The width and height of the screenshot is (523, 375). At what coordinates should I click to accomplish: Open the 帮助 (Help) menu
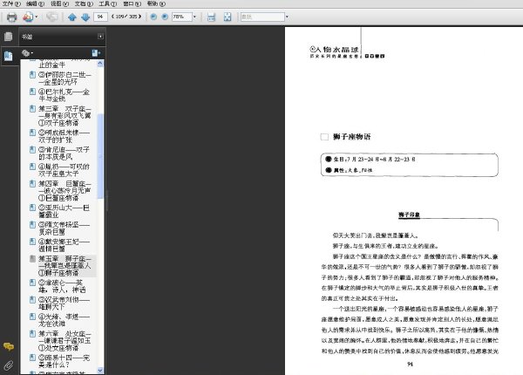click(x=156, y=3)
